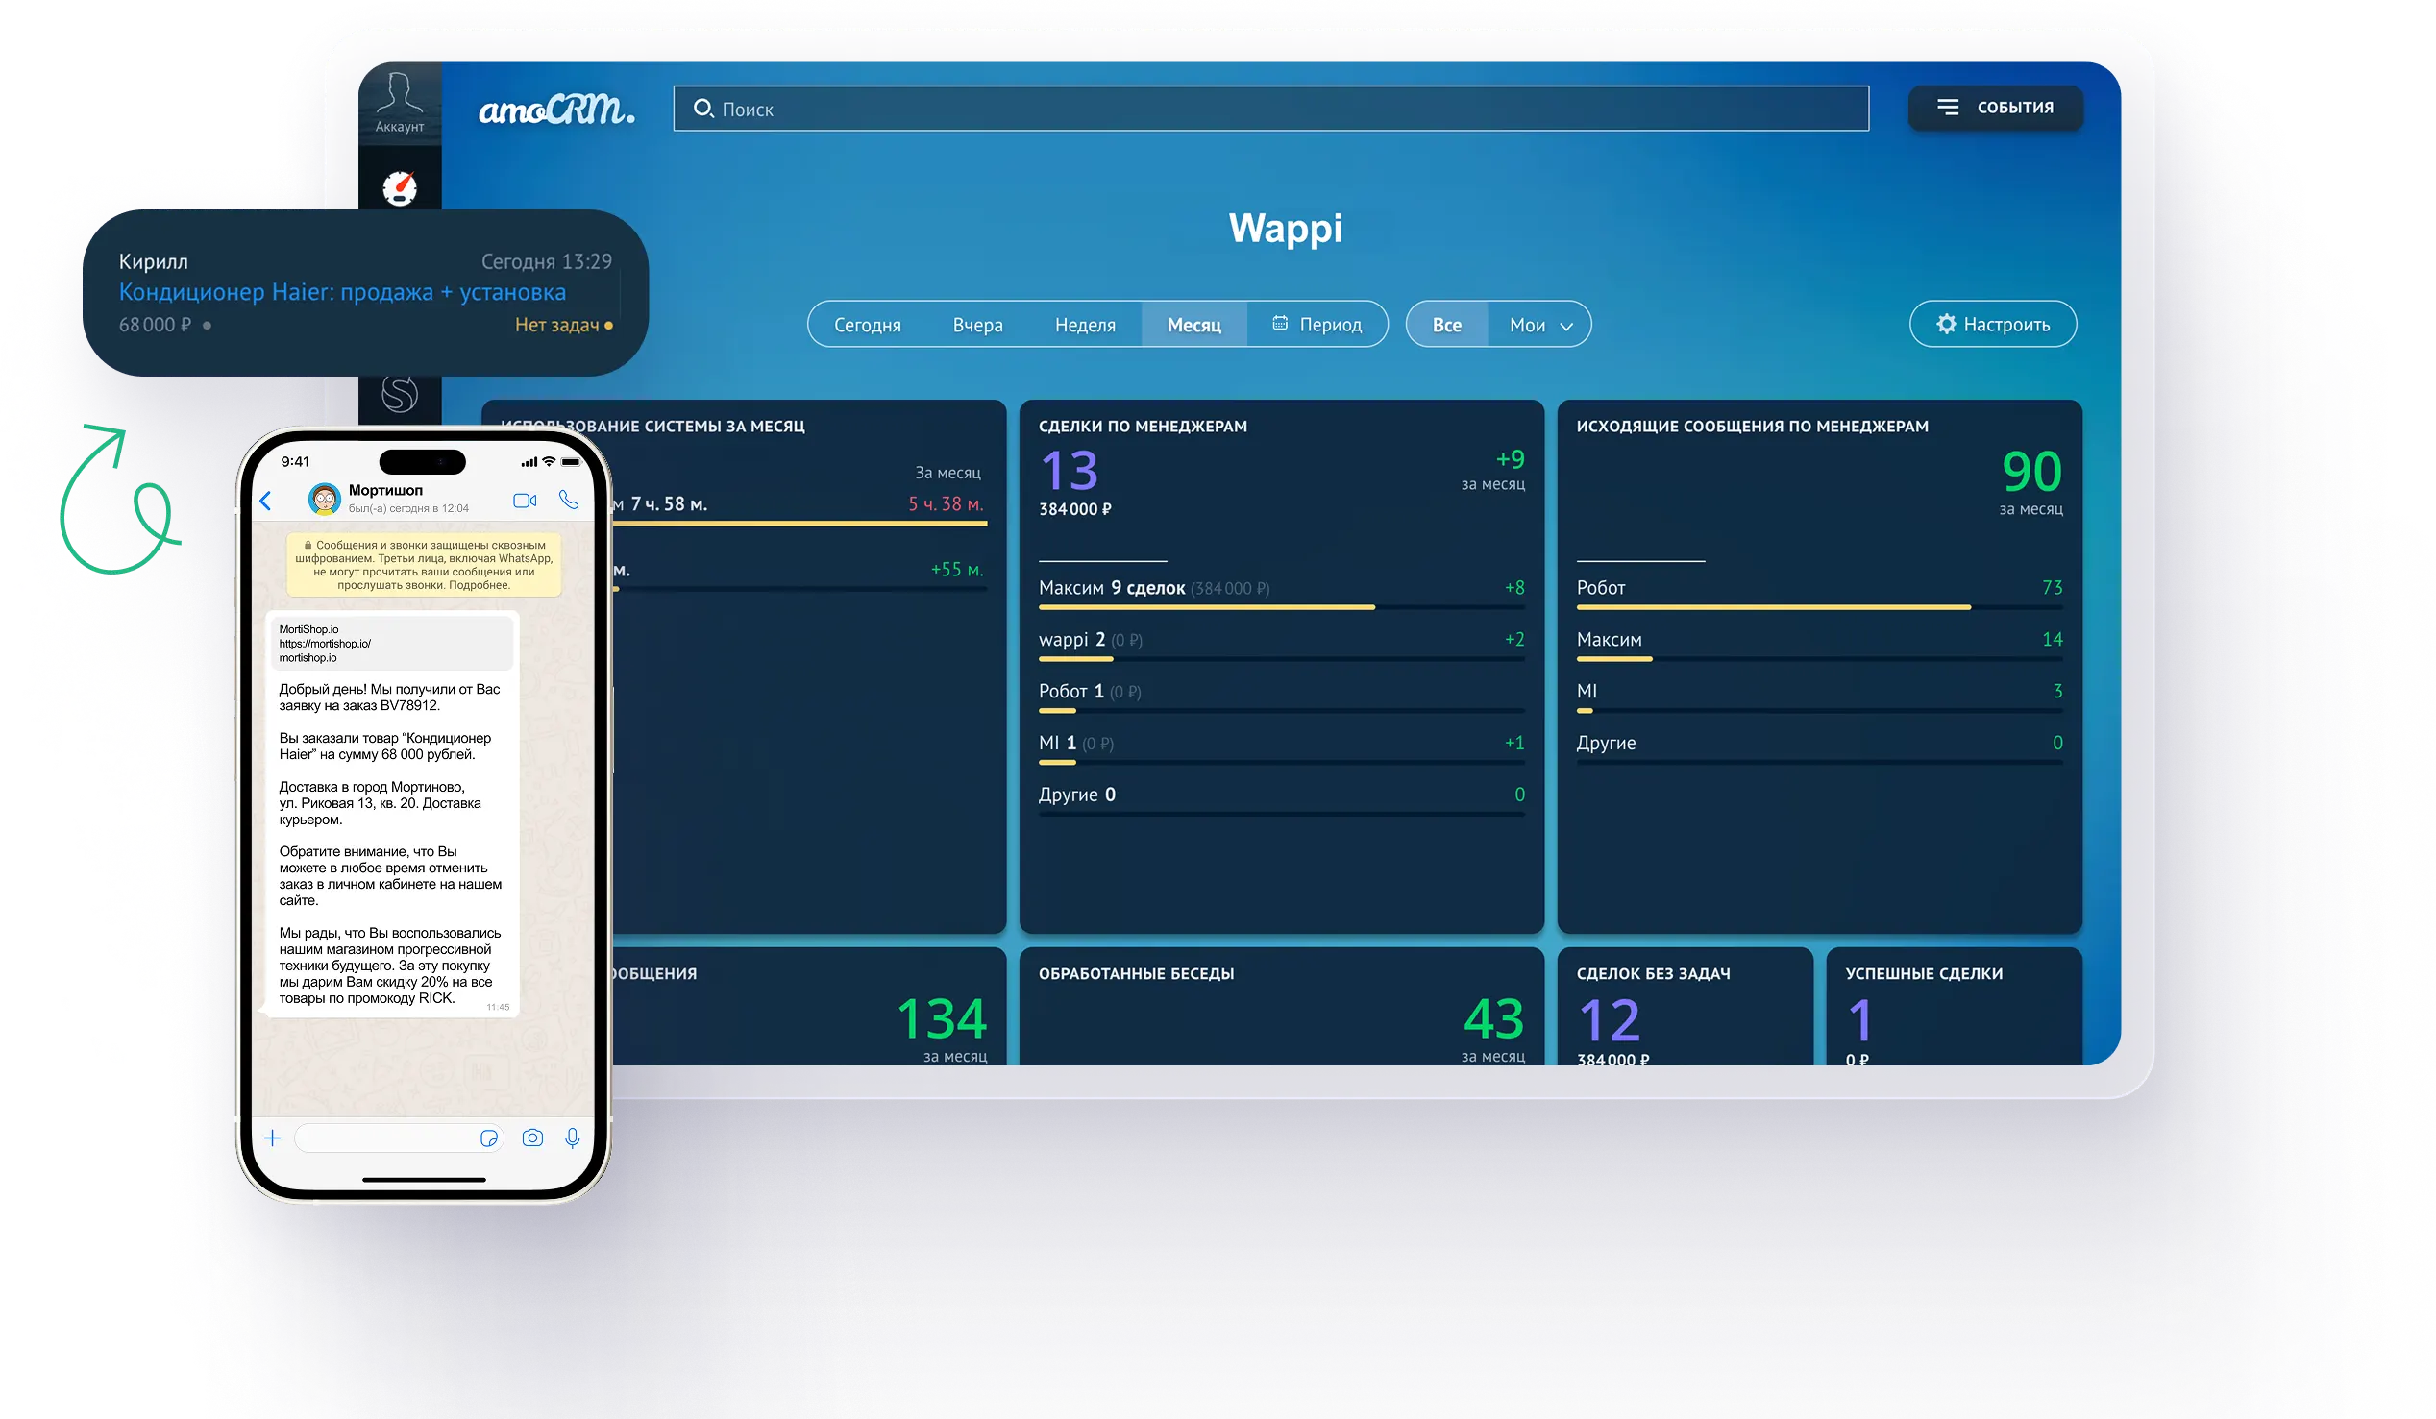Click the Максим 9 сделок row
This screenshot has width=2436, height=1419.
[x=1281, y=592]
